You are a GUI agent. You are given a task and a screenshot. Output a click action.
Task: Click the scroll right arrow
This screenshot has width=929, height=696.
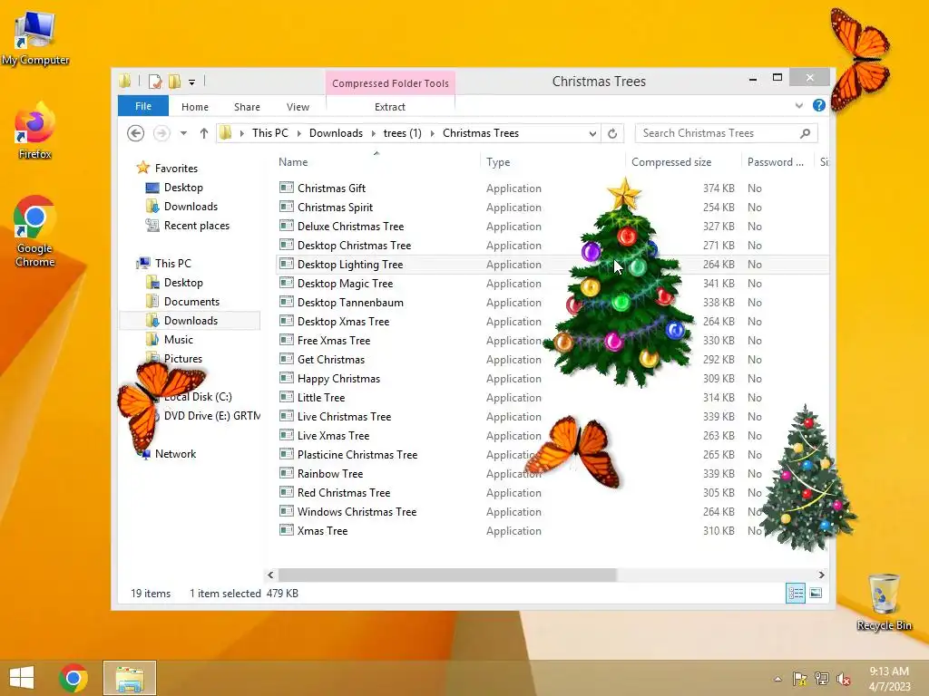point(821,575)
